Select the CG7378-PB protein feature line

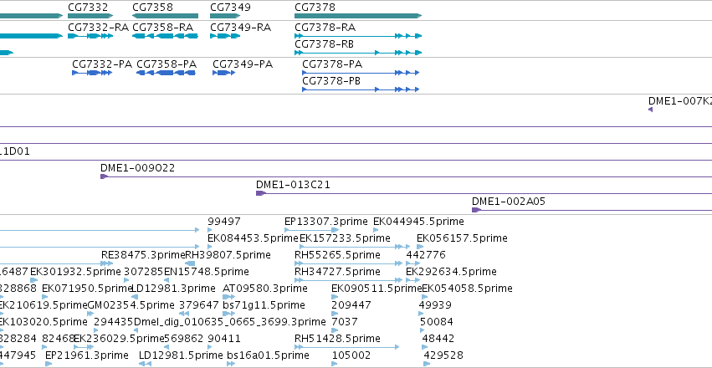(x=361, y=89)
